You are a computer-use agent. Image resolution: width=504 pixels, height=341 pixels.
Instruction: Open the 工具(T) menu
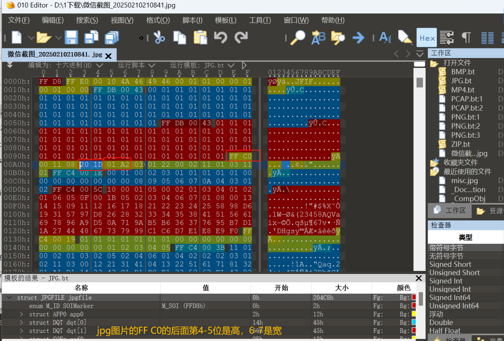(x=260, y=20)
